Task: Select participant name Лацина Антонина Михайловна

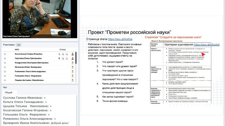Action: (29, 80)
